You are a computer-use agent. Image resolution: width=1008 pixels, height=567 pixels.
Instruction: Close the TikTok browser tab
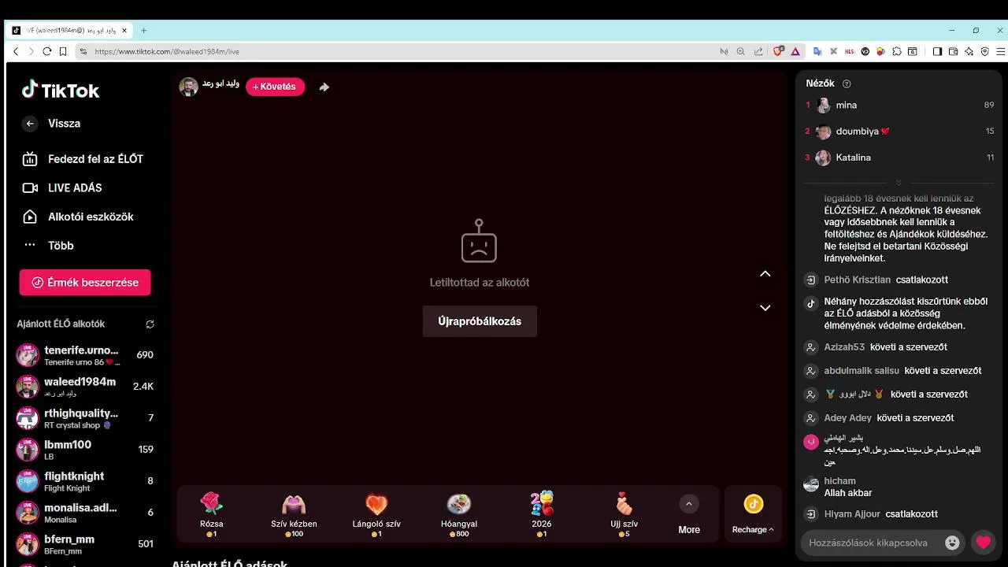pos(124,30)
